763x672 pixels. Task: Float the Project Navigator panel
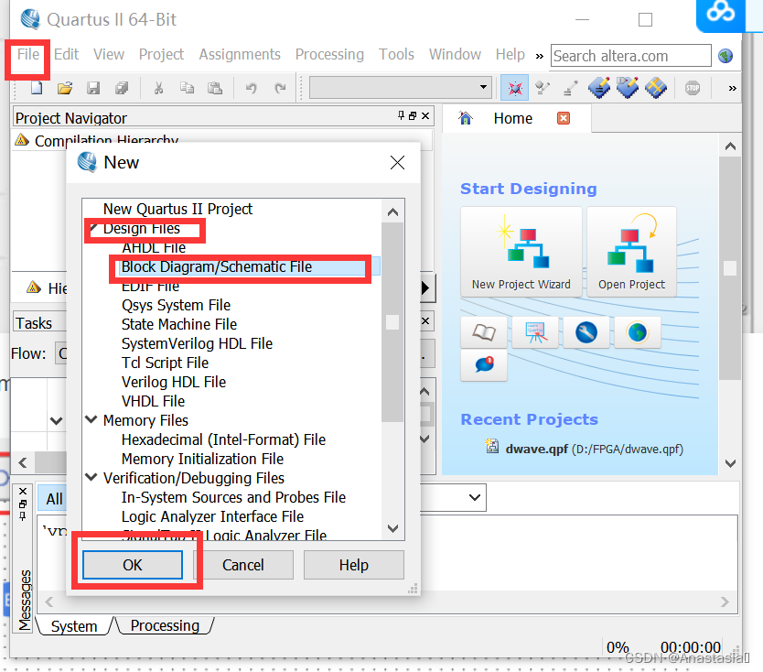pyautogui.click(x=413, y=115)
